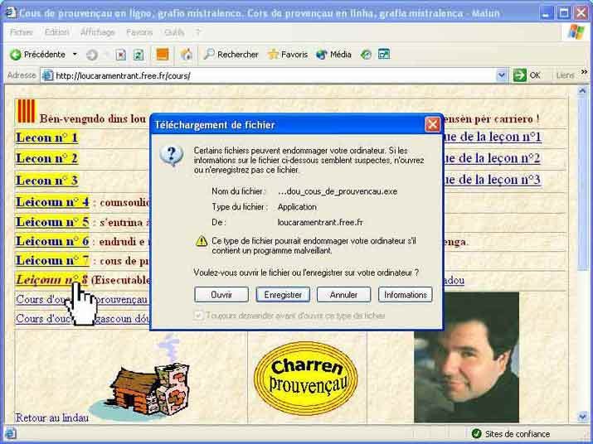Click the green OK go arrow icon
This screenshot has height=444, width=593.
click(x=520, y=75)
